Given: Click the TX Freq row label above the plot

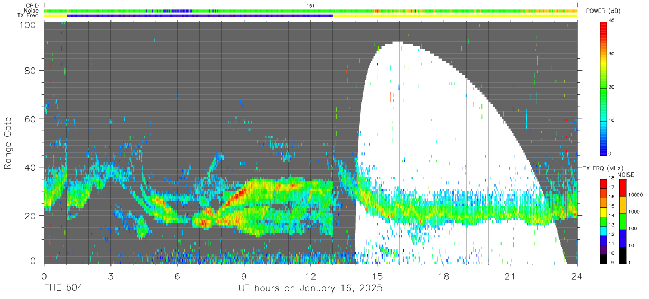Looking at the screenshot, I should click(29, 16).
